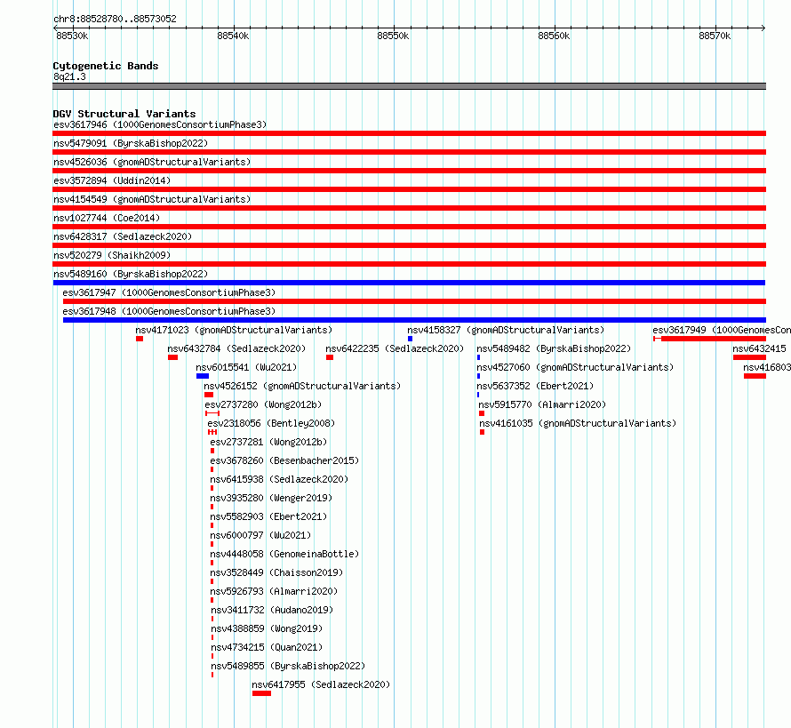Click the red bracket glyph under esv2737280

[x=212, y=413]
